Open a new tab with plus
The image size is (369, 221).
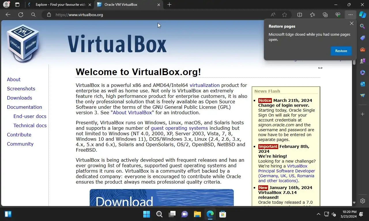coord(169,5)
